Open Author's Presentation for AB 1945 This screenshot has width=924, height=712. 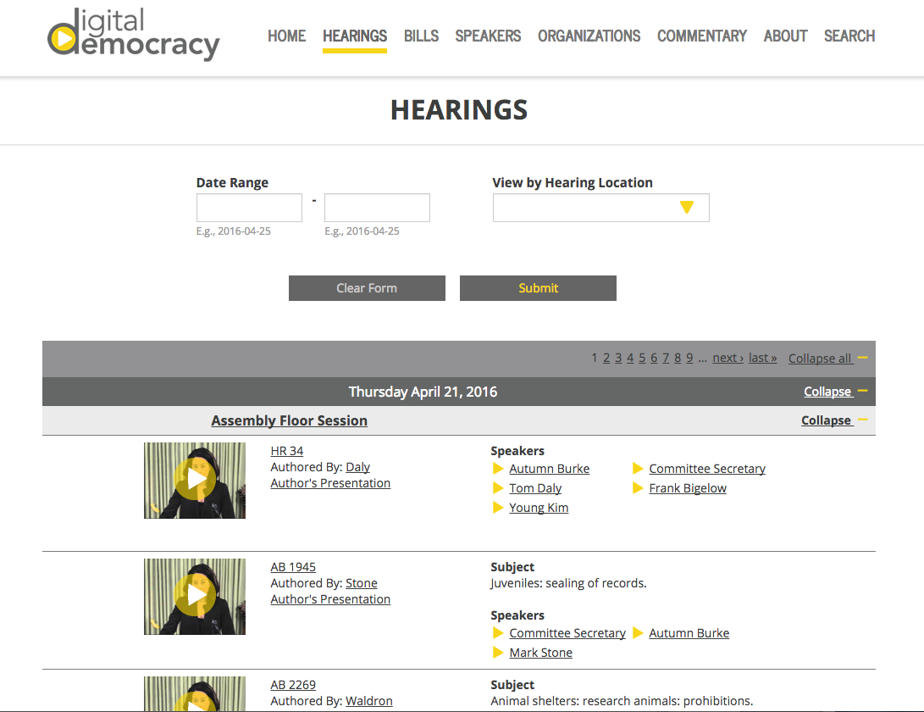[x=330, y=599]
